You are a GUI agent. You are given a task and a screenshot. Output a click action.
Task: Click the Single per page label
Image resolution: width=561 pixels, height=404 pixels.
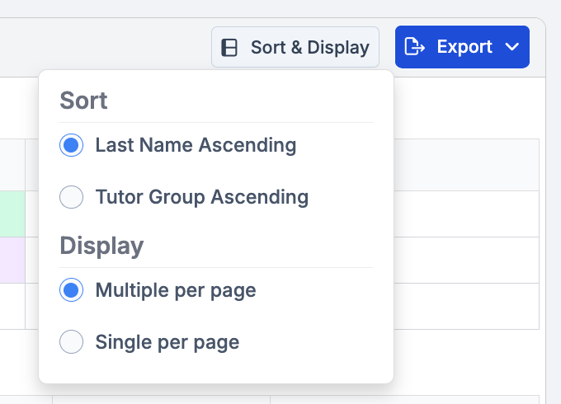point(167,342)
